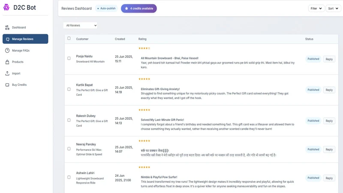Tick the checkbox for Rakesh Dubey's review
Image resolution: width=343 pixels, height=193 pixels.
[69, 120]
